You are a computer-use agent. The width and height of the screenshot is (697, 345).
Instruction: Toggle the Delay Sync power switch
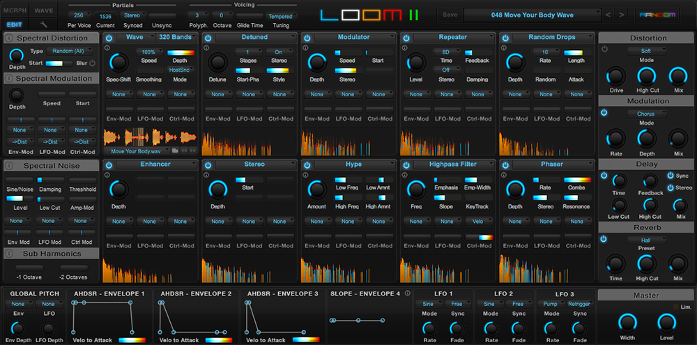coord(671,176)
